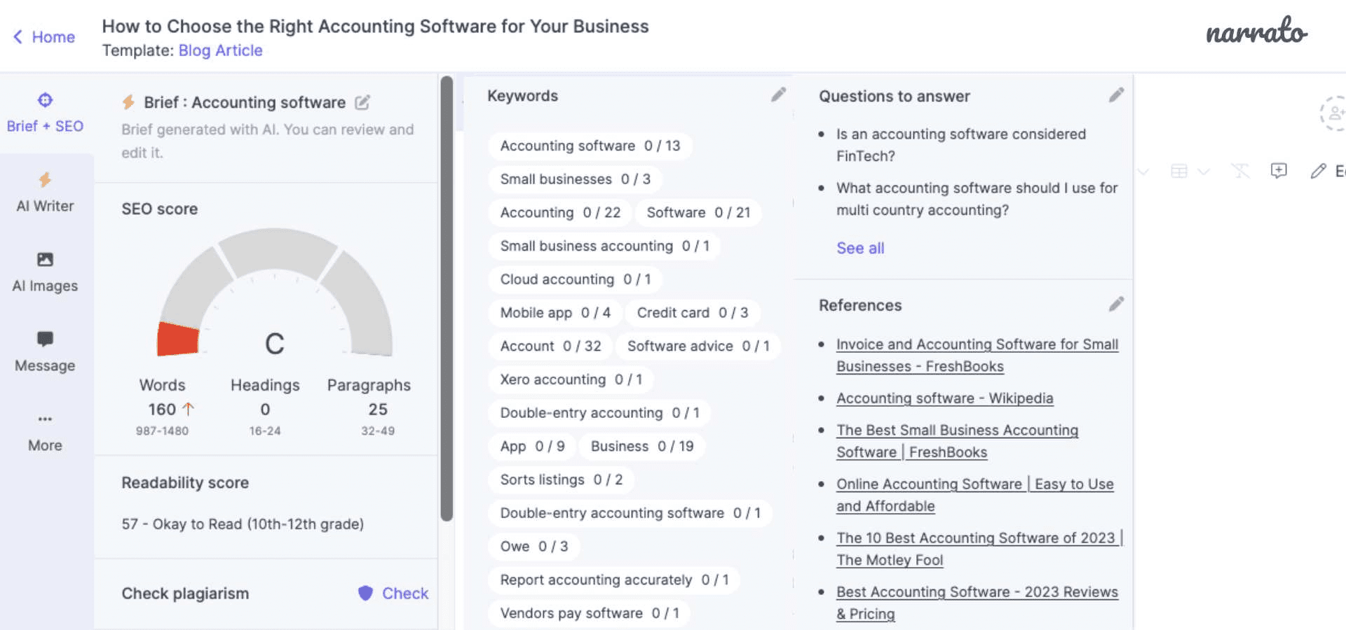1346x630 pixels.
Task: Select Small business accounting keyword chip
Action: [604, 246]
